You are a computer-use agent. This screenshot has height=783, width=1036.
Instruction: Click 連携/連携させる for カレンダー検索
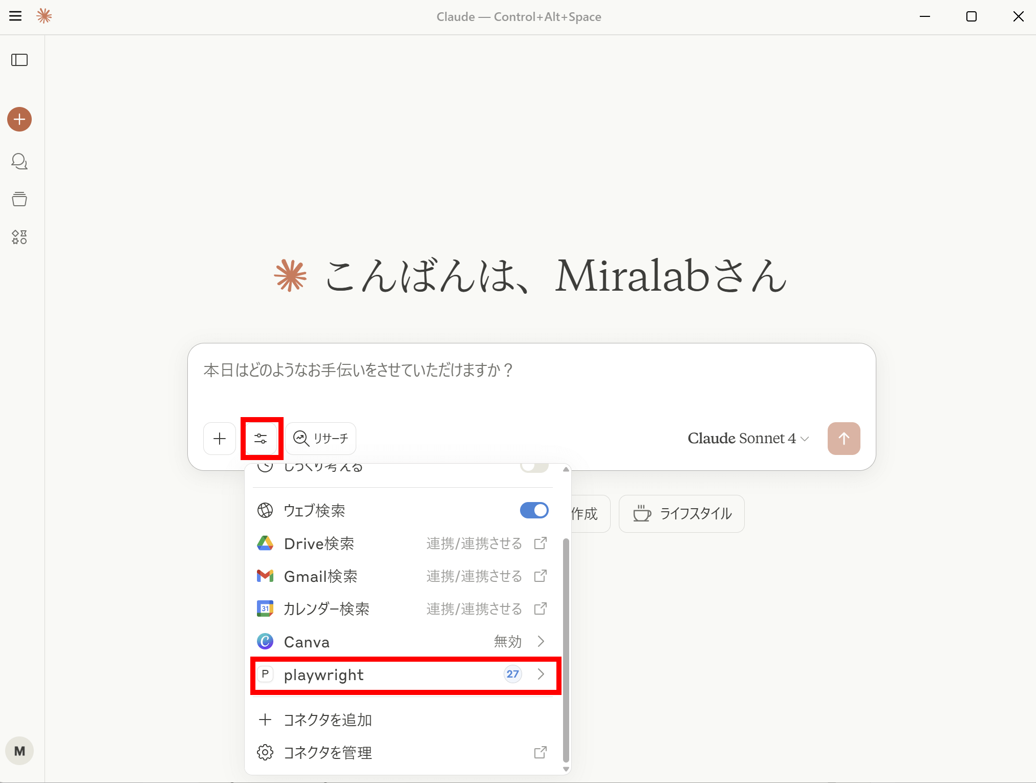[x=474, y=608]
